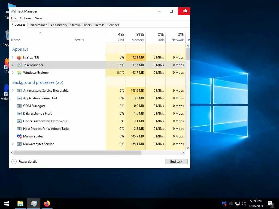Expand the Malwarebytes Service group

(13, 144)
